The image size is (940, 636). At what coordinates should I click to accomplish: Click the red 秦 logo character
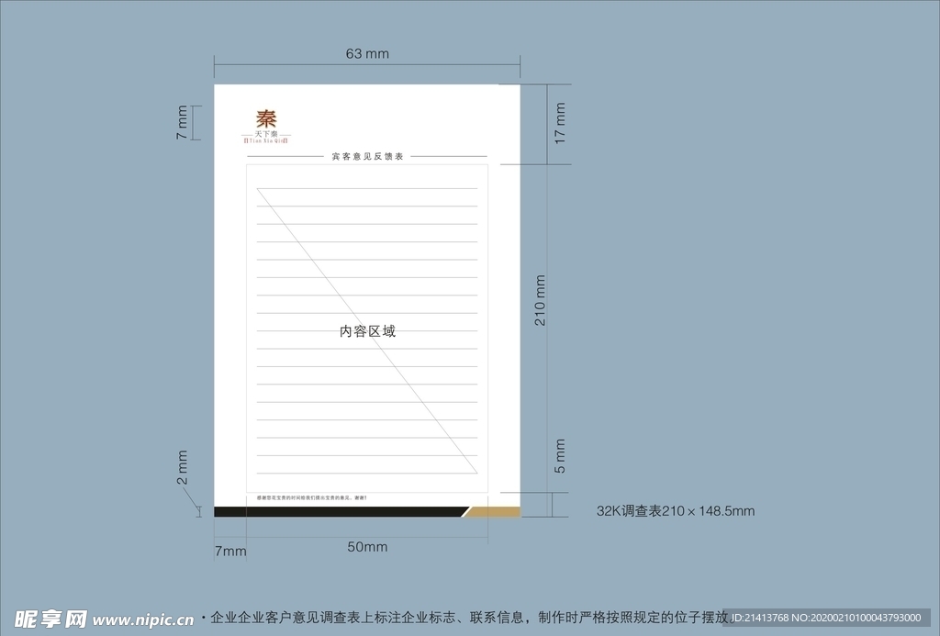click(x=266, y=118)
